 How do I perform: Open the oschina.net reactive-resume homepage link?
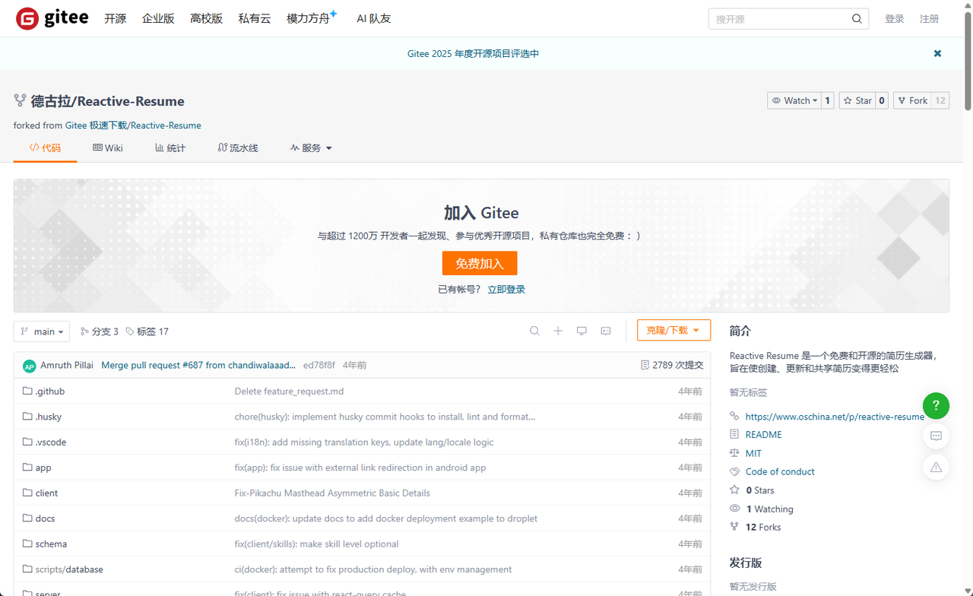[835, 417]
